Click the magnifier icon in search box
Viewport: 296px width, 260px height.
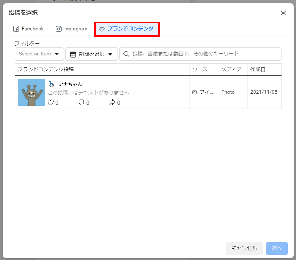(x=126, y=54)
